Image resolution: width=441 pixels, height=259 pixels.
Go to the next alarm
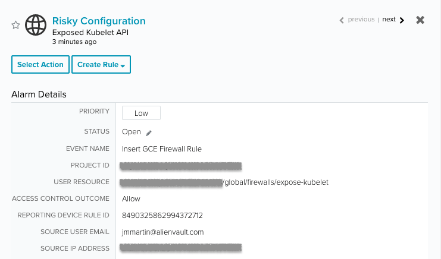click(x=389, y=20)
